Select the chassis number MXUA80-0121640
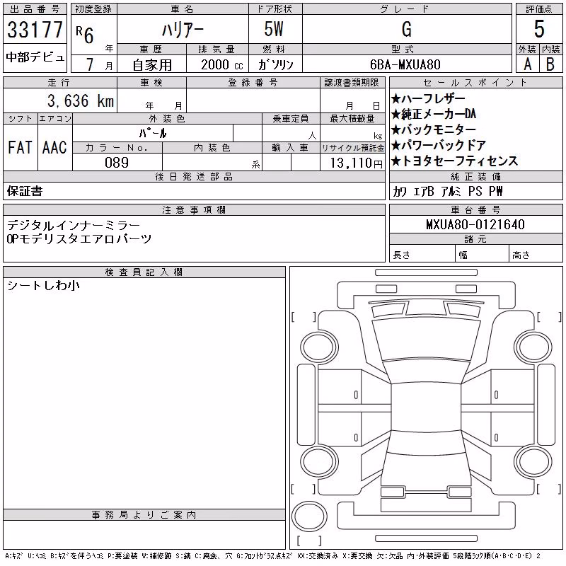This screenshot has height=566, width=566. pos(475,224)
